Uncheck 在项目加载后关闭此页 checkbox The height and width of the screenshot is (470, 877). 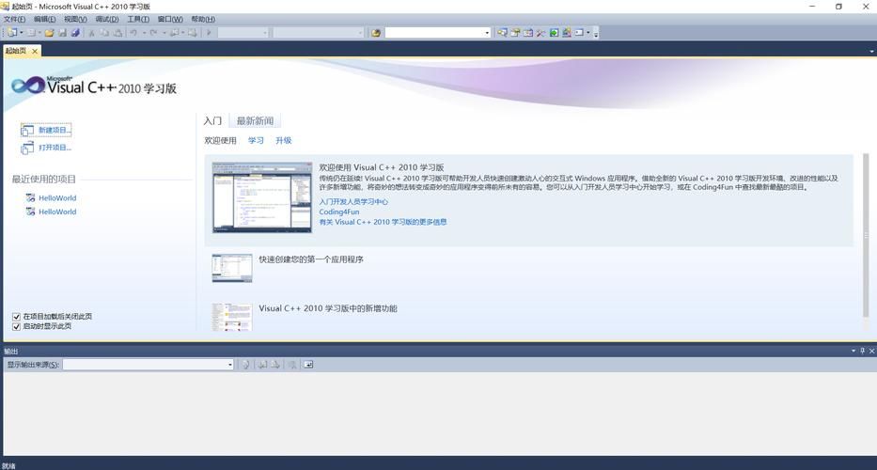tap(16, 317)
